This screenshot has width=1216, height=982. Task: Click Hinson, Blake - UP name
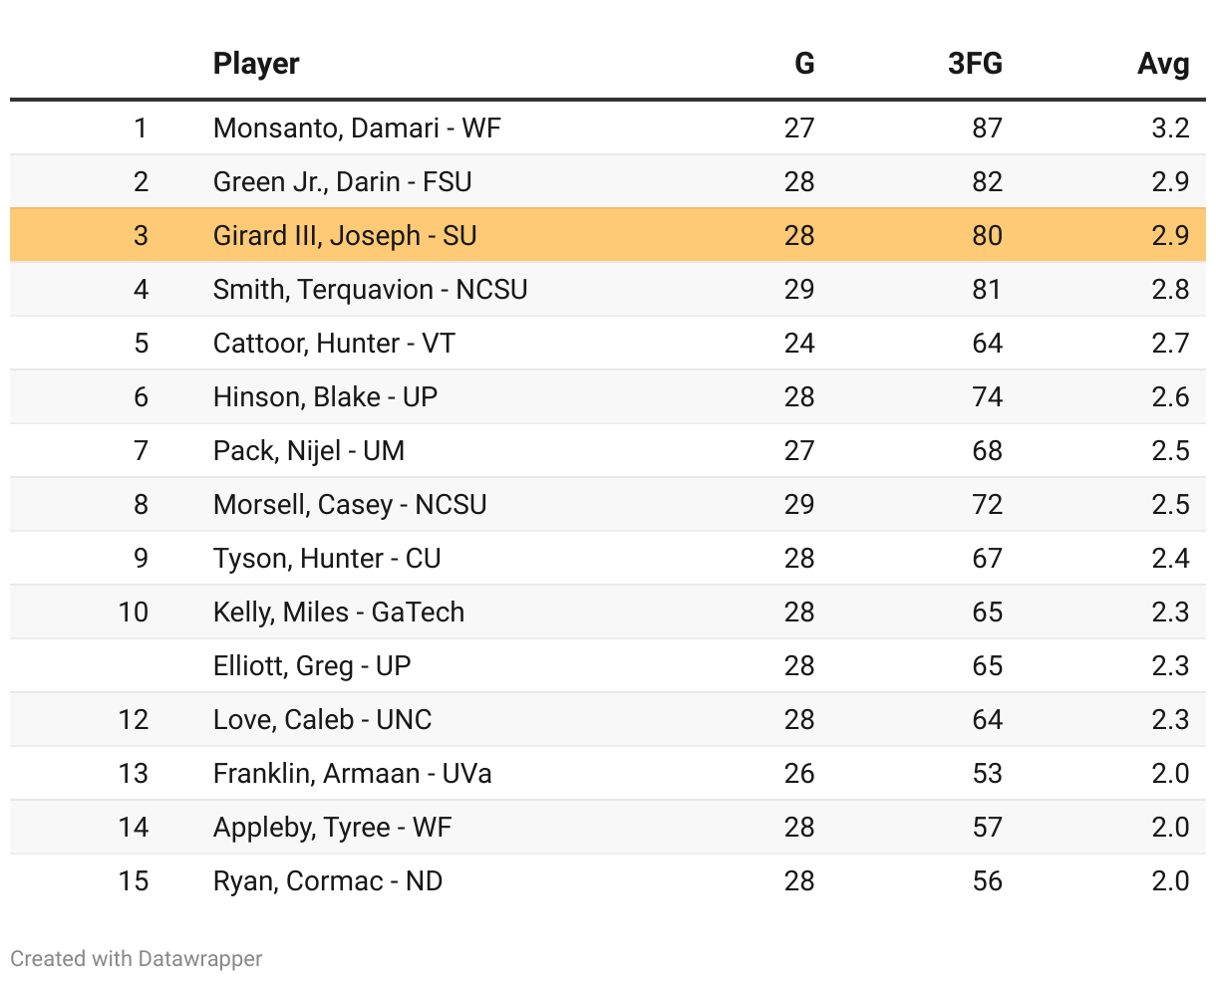click(x=325, y=397)
